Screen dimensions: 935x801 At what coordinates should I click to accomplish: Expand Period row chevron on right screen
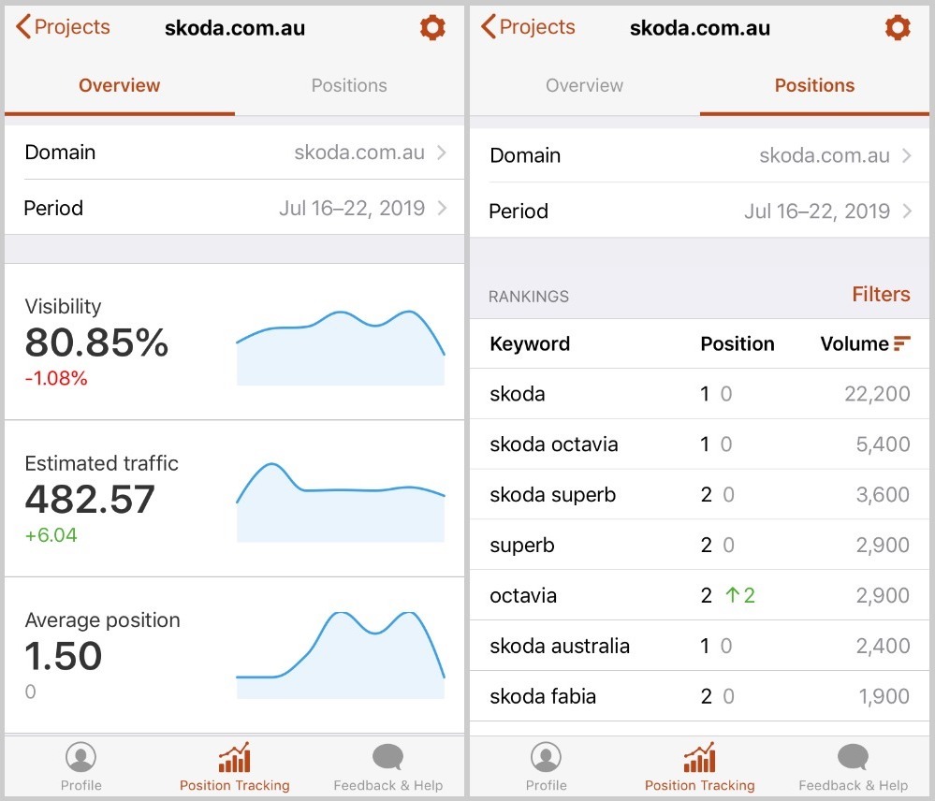pos(906,211)
